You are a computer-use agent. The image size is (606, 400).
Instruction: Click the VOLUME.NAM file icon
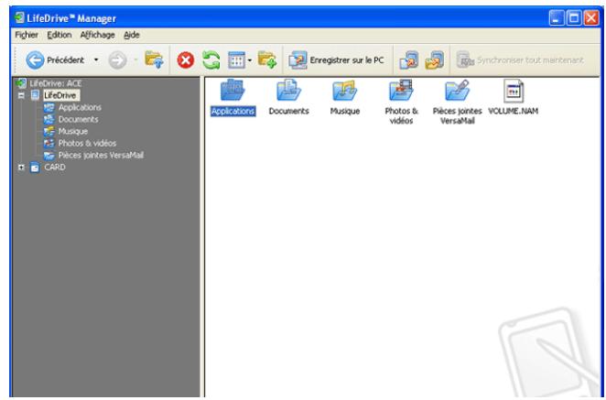pyautogui.click(x=514, y=92)
